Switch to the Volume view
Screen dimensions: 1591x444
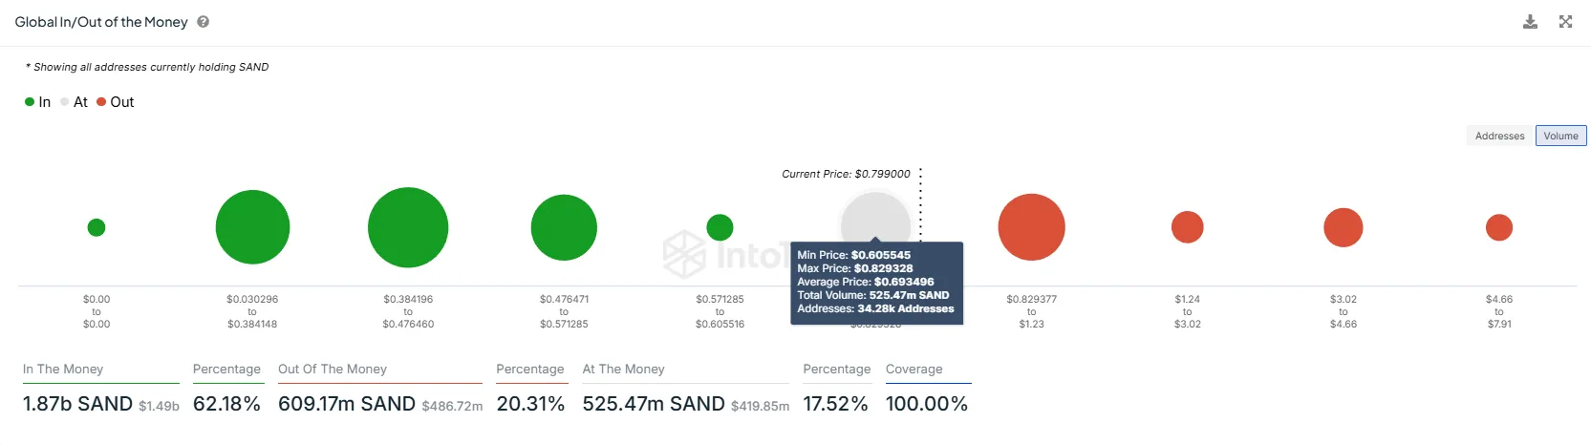[1560, 136]
